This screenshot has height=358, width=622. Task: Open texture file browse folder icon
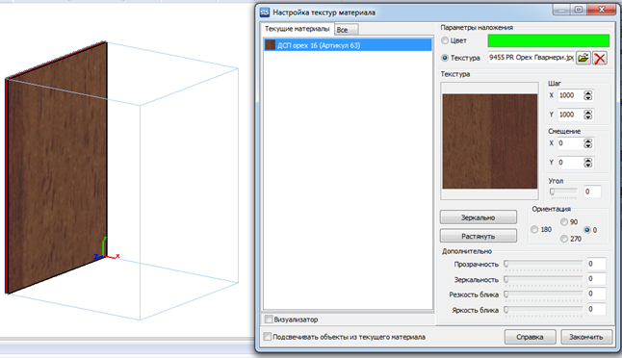tap(583, 58)
